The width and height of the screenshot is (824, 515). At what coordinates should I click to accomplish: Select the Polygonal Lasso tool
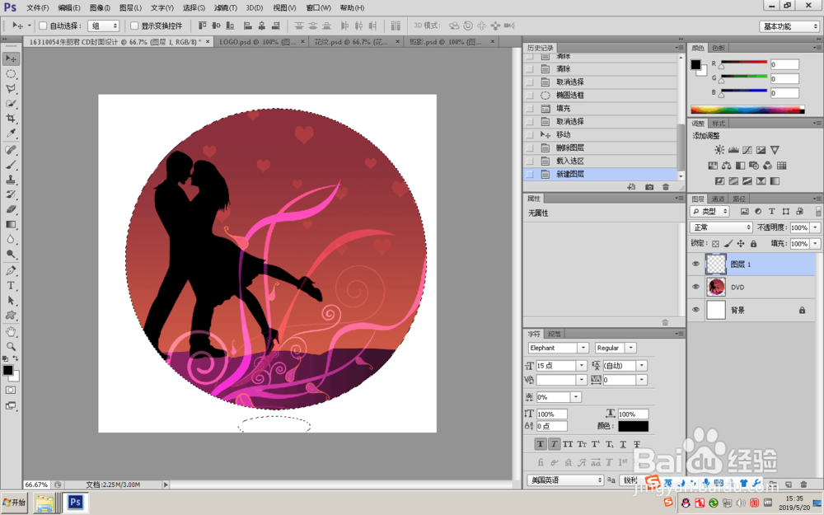(x=11, y=89)
